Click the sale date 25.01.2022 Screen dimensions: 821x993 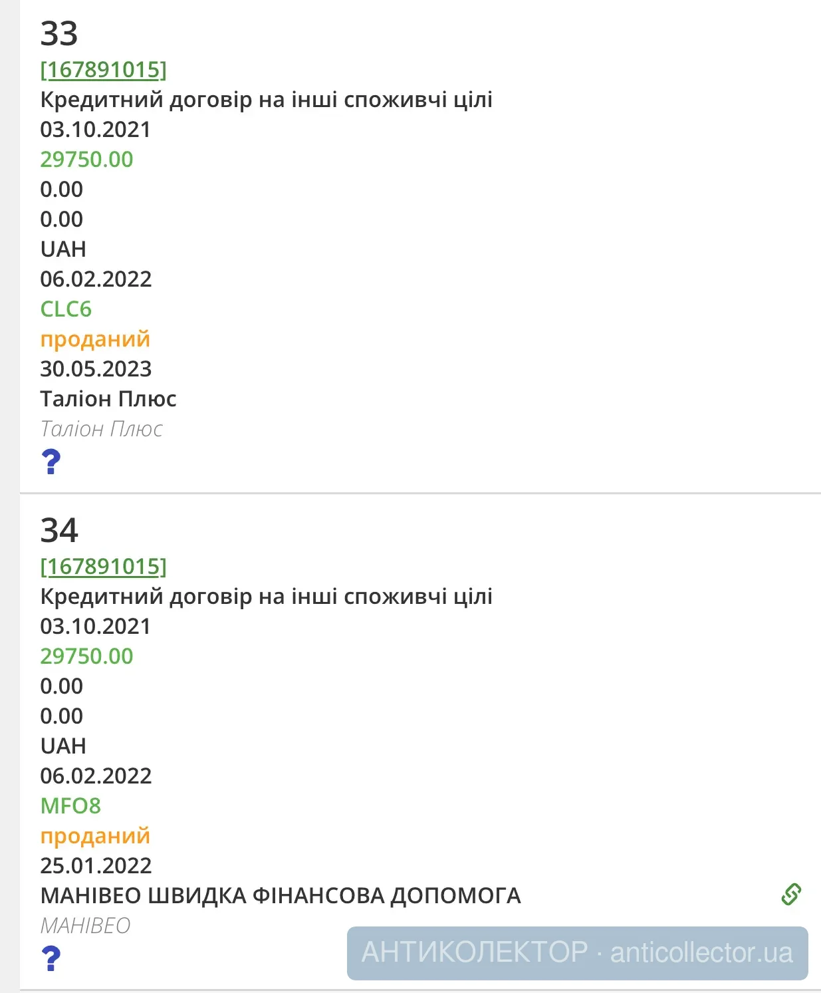96,865
